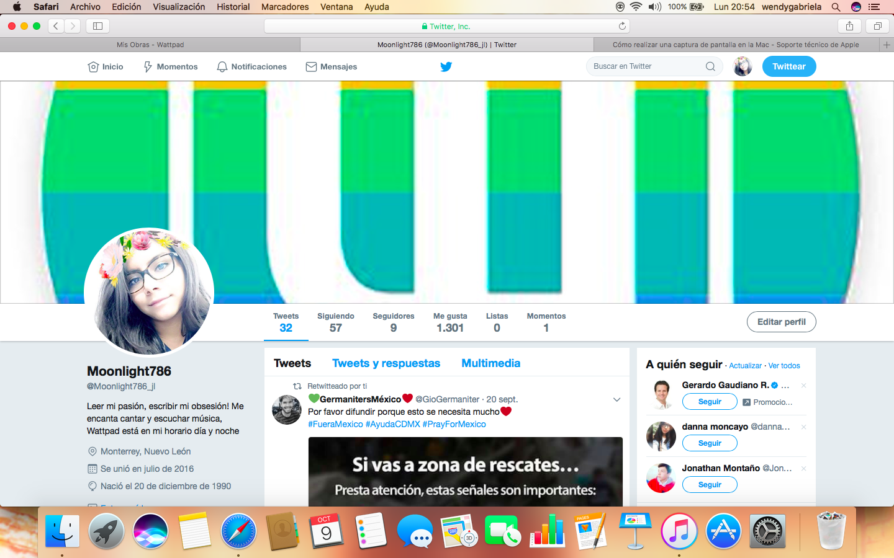The height and width of the screenshot is (558, 894).
Task: Show all Safari tabs overview
Action: [877, 26]
